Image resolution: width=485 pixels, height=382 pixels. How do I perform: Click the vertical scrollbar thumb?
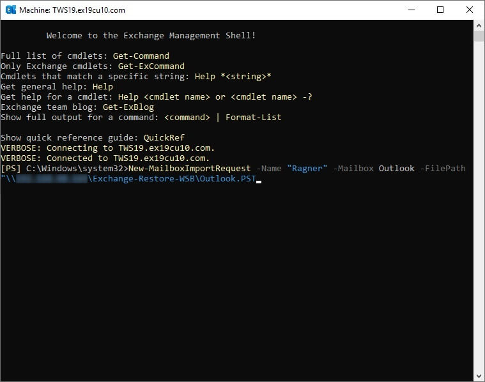coord(479,36)
